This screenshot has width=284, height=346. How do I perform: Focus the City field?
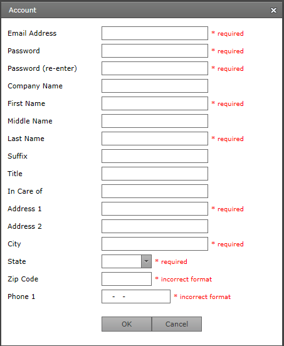coord(155,244)
